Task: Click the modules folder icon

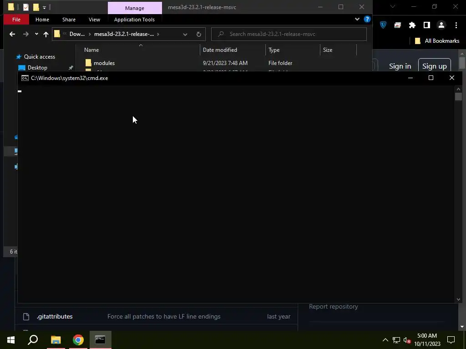Action: click(x=88, y=63)
